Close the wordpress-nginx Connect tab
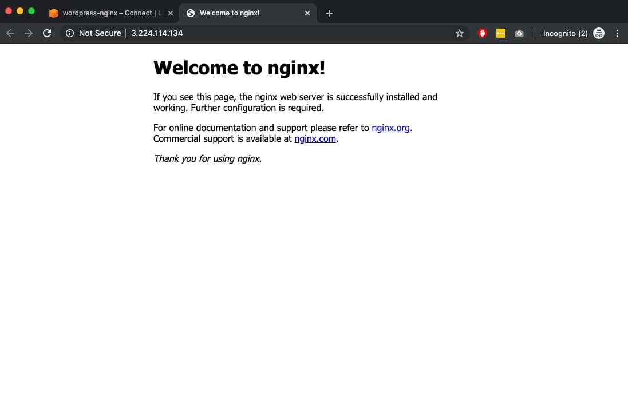 coord(171,13)
